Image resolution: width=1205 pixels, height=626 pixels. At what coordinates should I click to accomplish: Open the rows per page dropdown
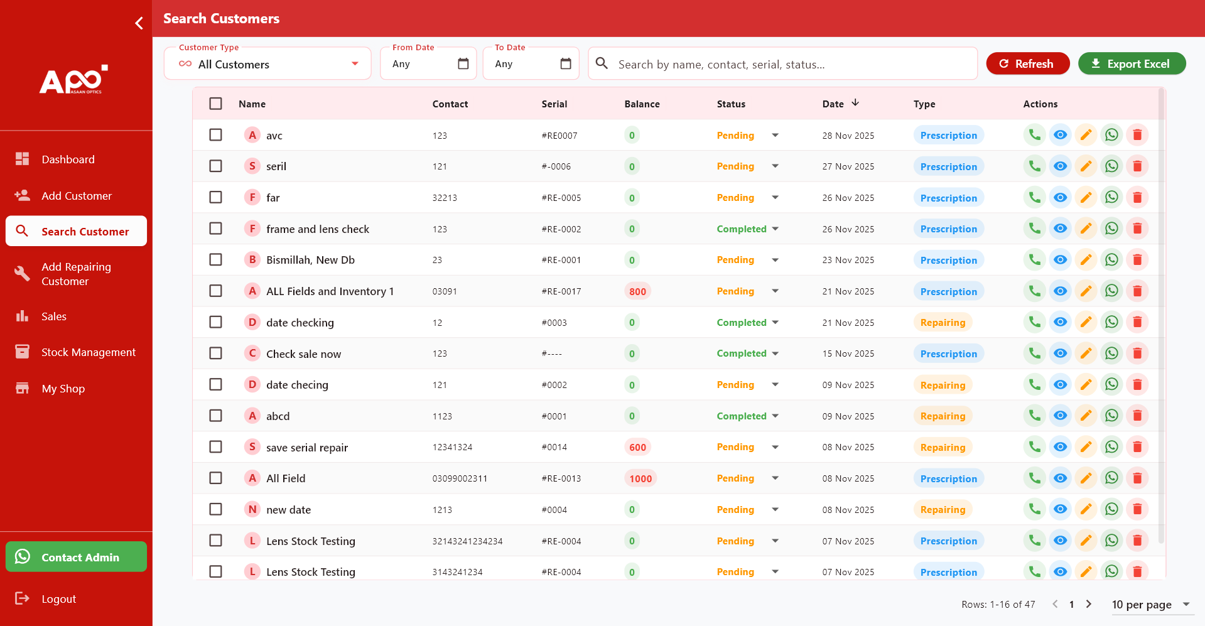click(x=1150, y=605)
